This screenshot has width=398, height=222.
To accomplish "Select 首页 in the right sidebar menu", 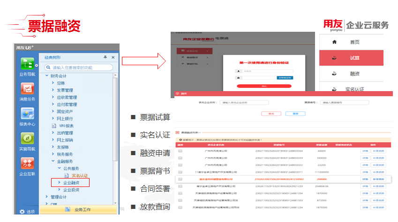I will point(351,42).
